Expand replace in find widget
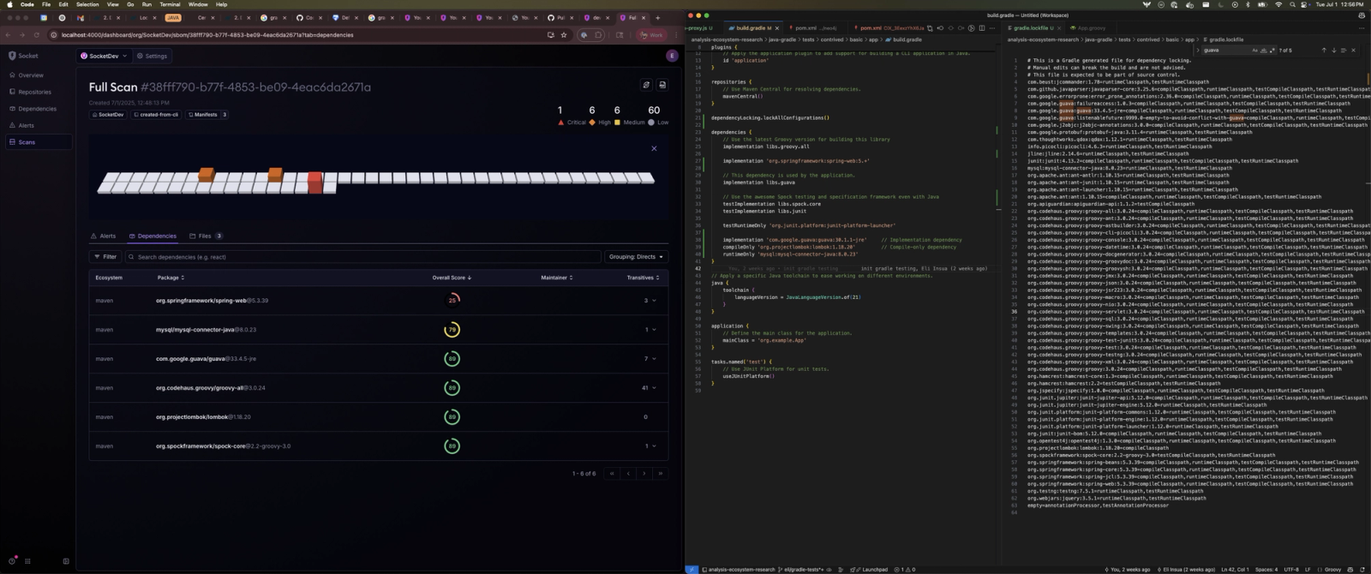 click(x=1198, y=51)
